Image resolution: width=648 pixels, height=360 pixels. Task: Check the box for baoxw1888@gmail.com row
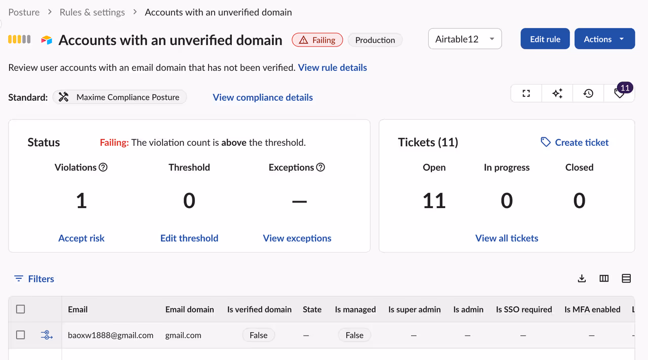(21, 335)
